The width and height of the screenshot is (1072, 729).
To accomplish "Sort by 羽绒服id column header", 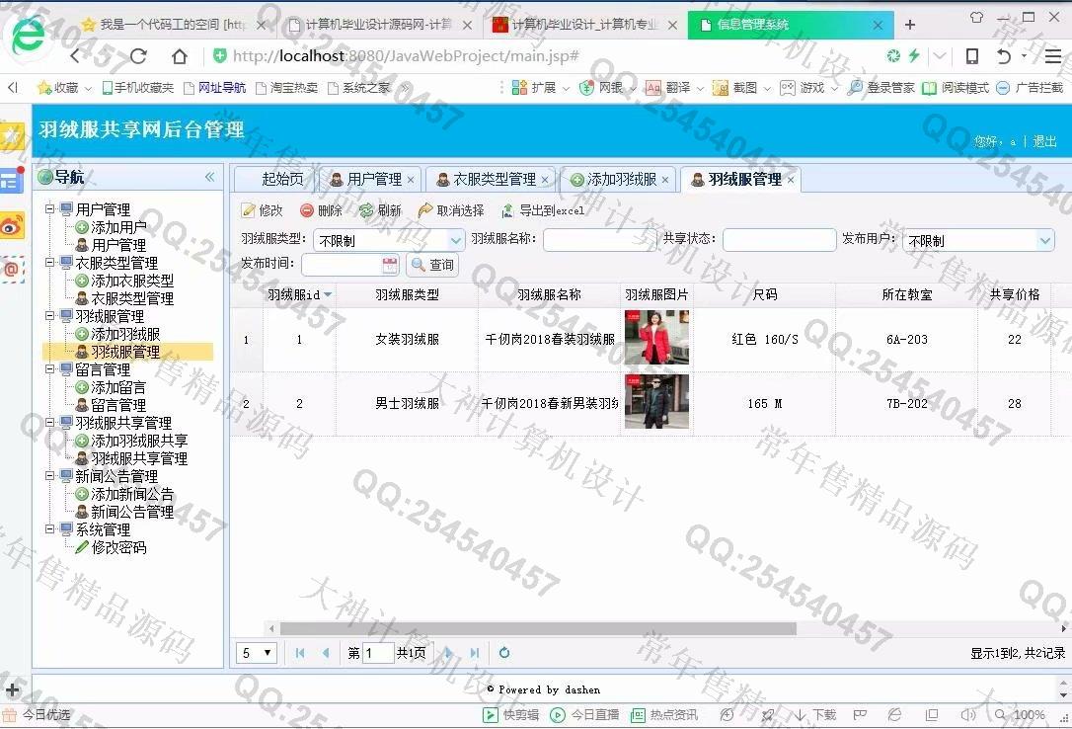I will point(299,294).
